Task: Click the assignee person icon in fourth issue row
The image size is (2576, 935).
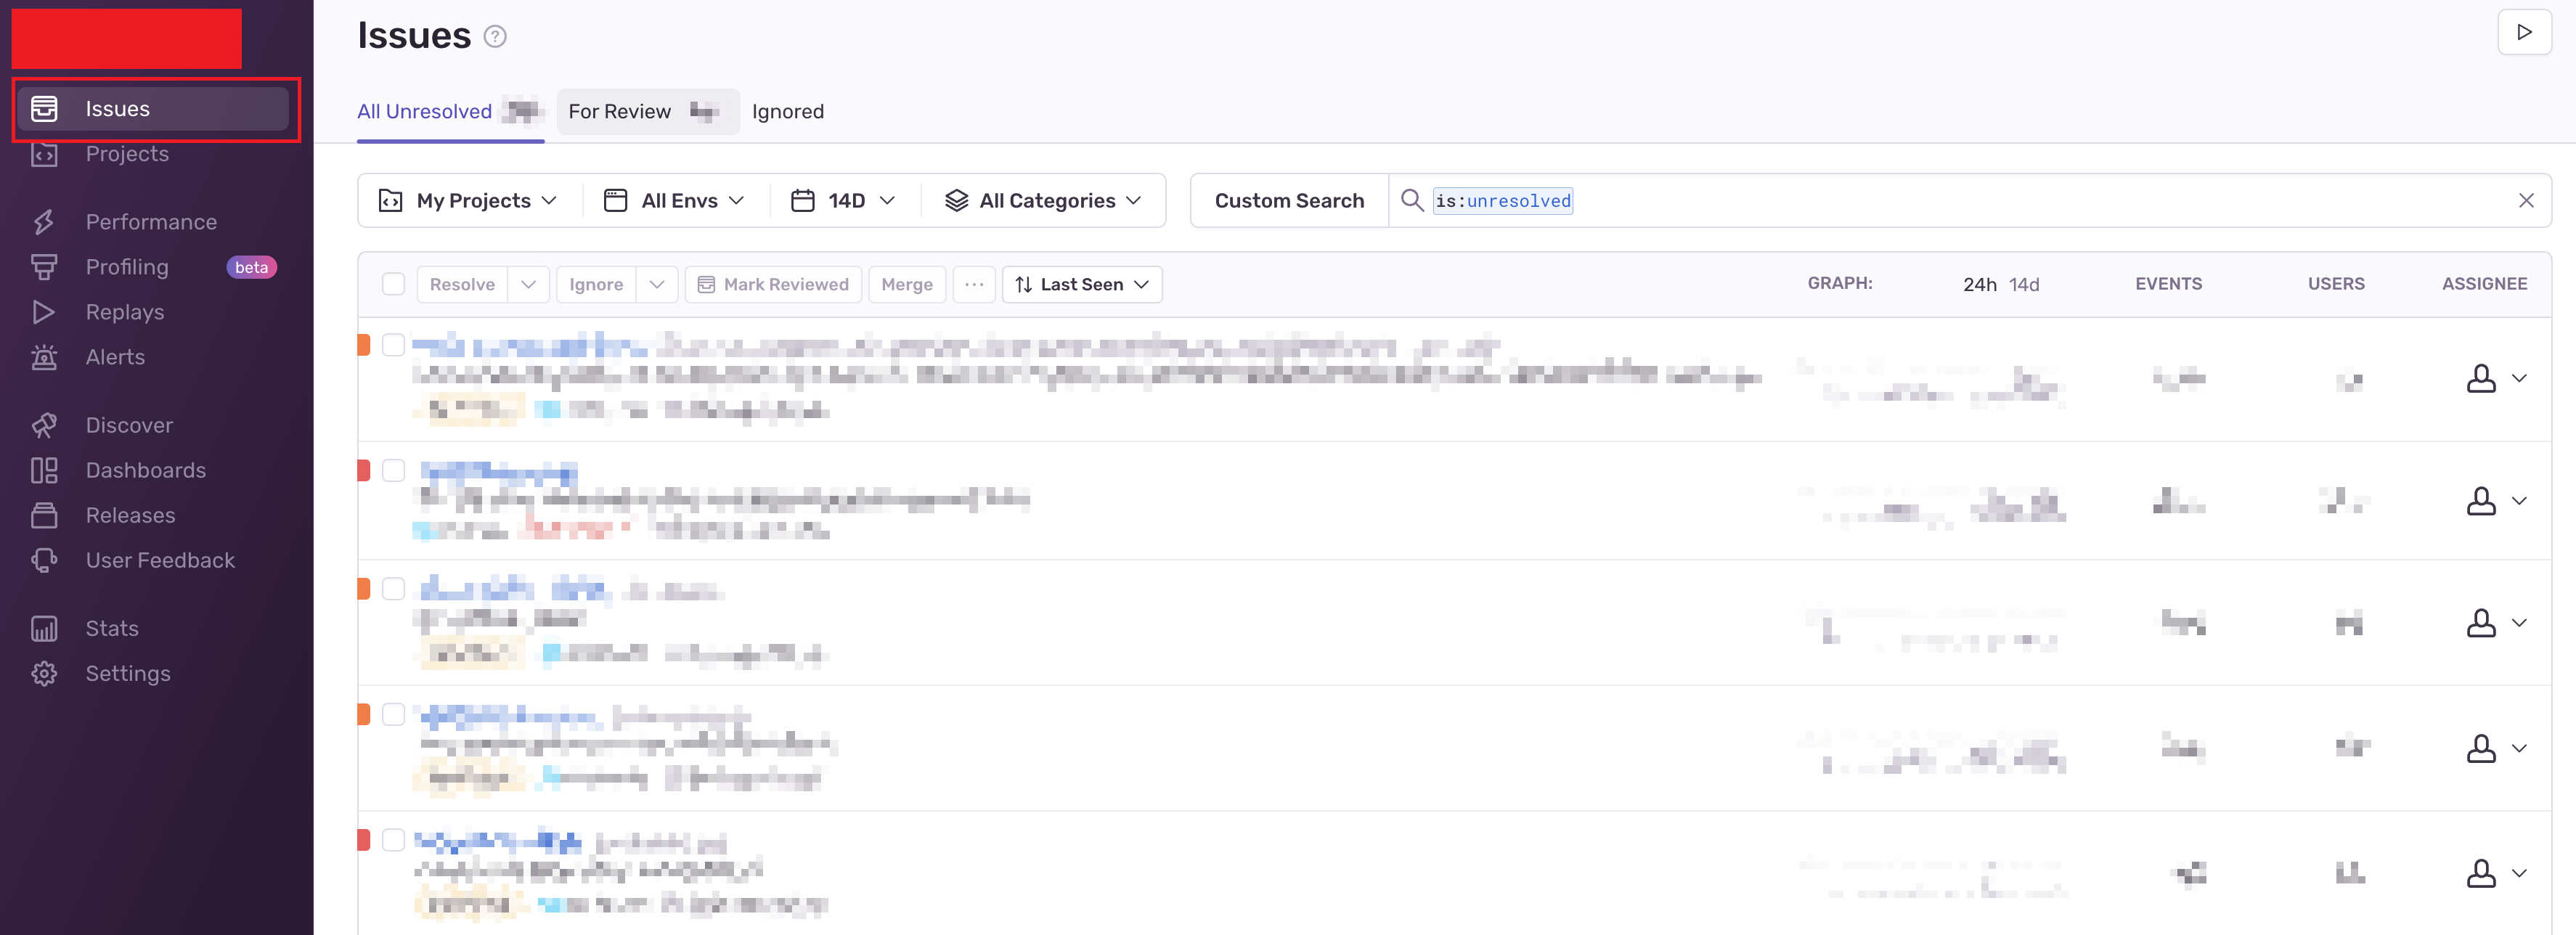Action: [x=2481, y=748]
